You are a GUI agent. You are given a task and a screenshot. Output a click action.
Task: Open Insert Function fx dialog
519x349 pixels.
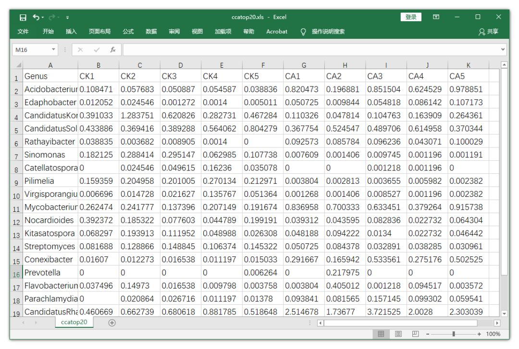(113, 49)
